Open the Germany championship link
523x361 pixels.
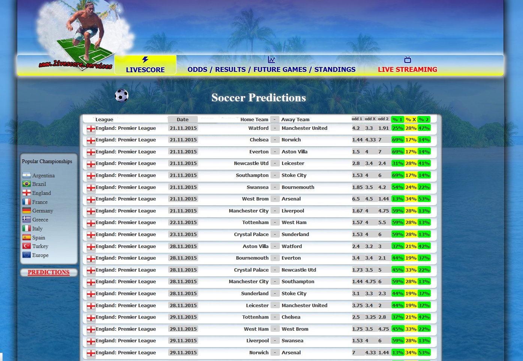pos(43,211)
